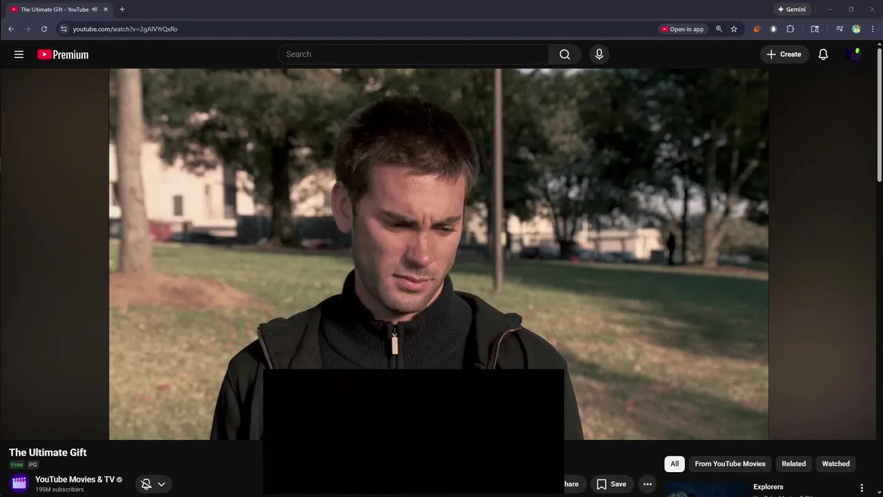Bookmark this page with the star
This screenshot has height=497, width=883.
click(734, 29)
